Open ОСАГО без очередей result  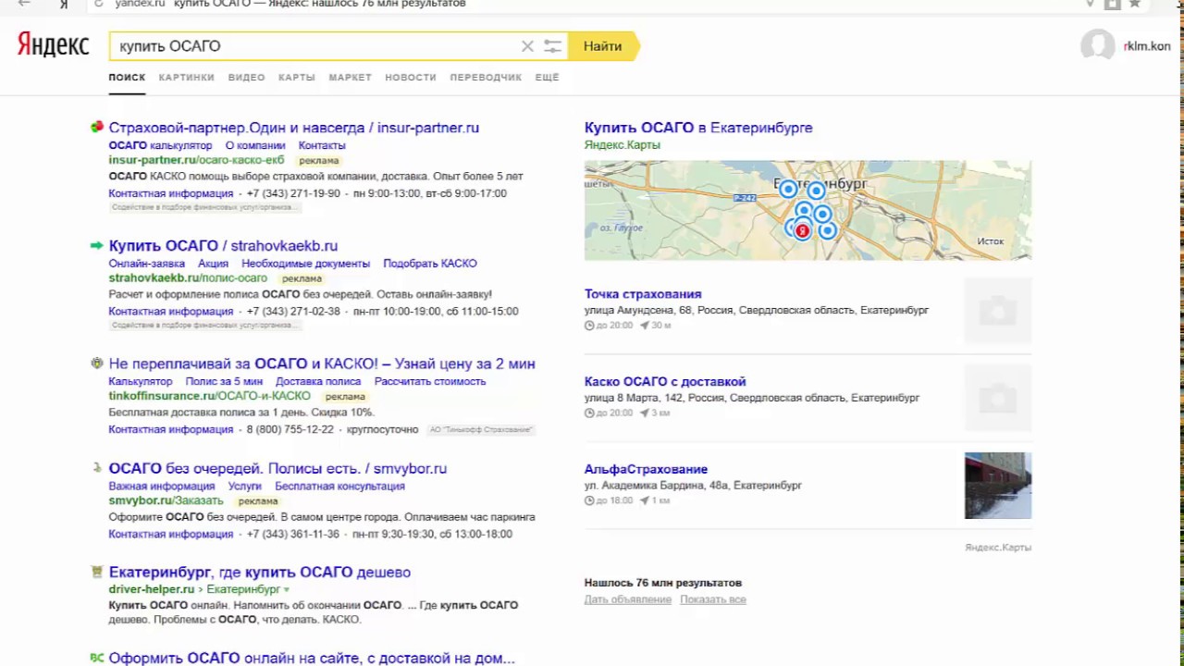click(277, 468)
